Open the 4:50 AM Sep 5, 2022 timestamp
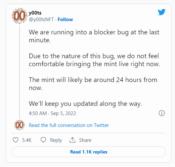The height and width of the screenshot is (167, 175). (52, 113)
